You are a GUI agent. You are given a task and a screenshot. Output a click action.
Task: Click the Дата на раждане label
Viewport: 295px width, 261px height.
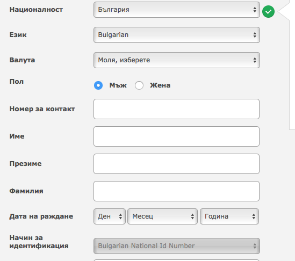(41, 216)
